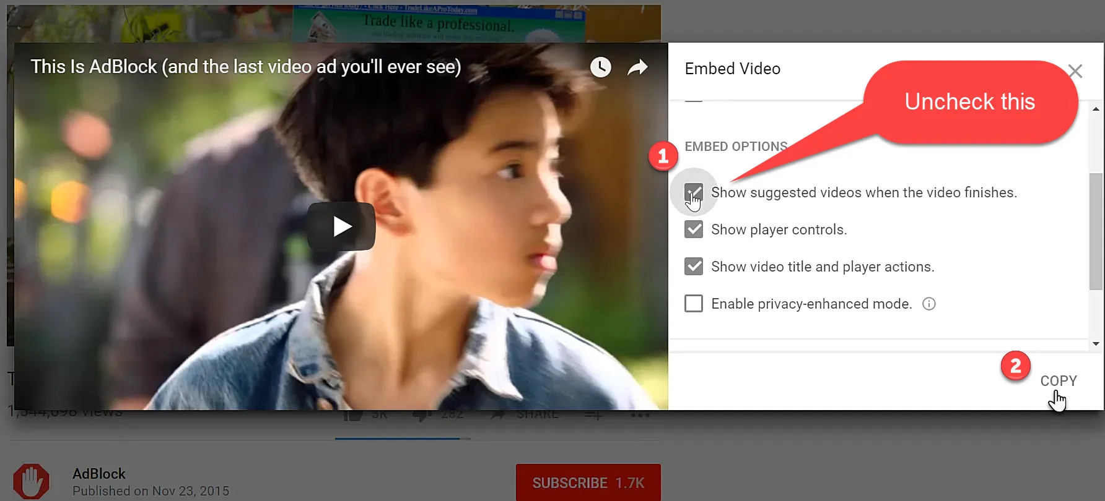The image size is (1105, 501).
Task: Close the Embed Video dialog
Action: tap(1075, 71)
